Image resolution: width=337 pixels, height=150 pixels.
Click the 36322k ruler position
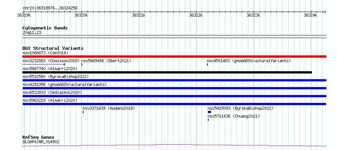(x=196, y=15)
